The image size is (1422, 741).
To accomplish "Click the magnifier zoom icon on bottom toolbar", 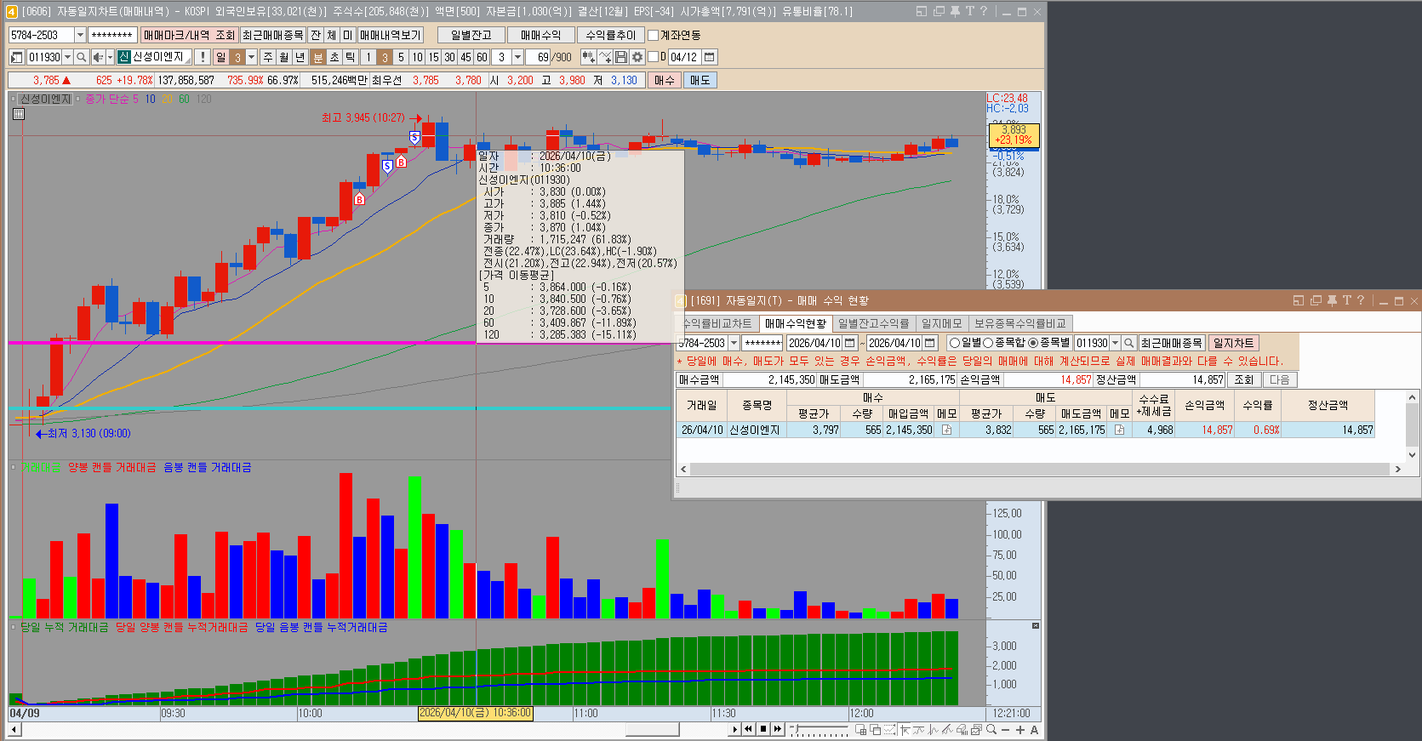I will pos(991,729).
